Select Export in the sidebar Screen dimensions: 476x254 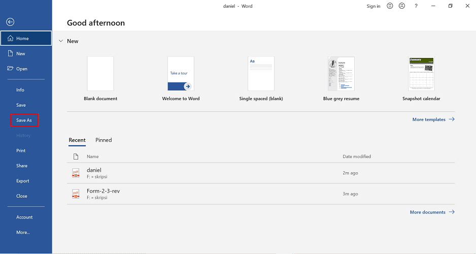23,181
